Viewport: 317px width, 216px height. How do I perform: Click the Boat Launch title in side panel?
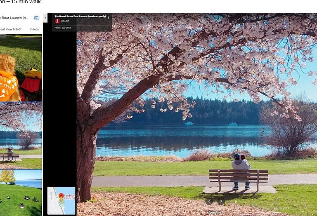click(14, 18)
